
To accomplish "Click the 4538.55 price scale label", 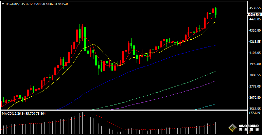I will (x=255, y=8).
